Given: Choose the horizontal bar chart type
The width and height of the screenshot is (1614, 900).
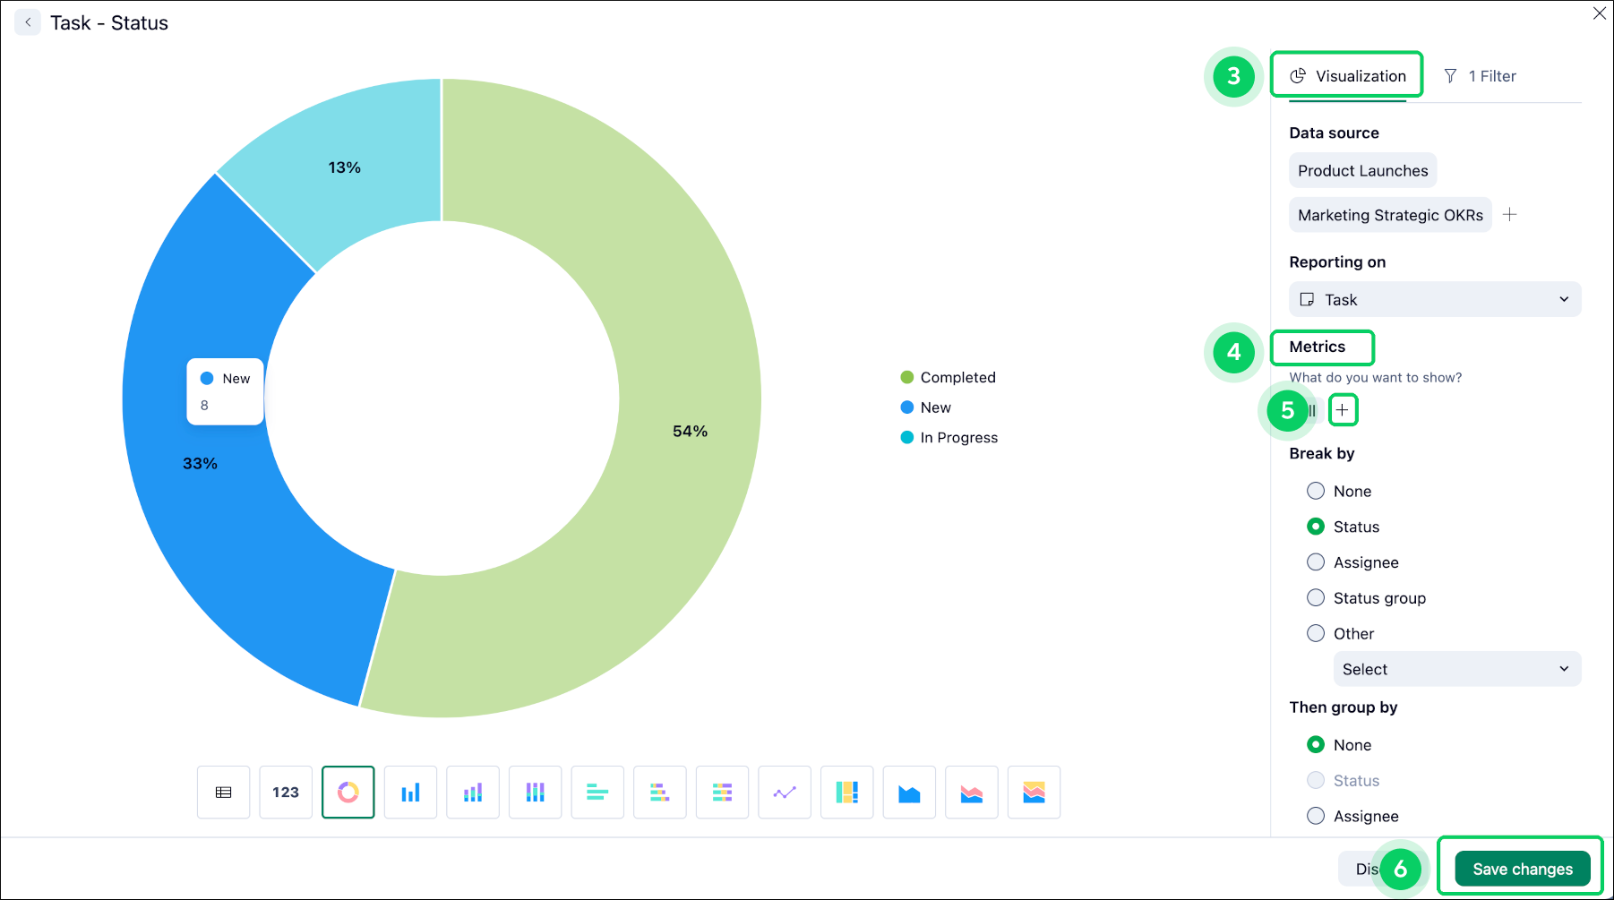Looking at the screenshot, I should [x=597, y=792].
